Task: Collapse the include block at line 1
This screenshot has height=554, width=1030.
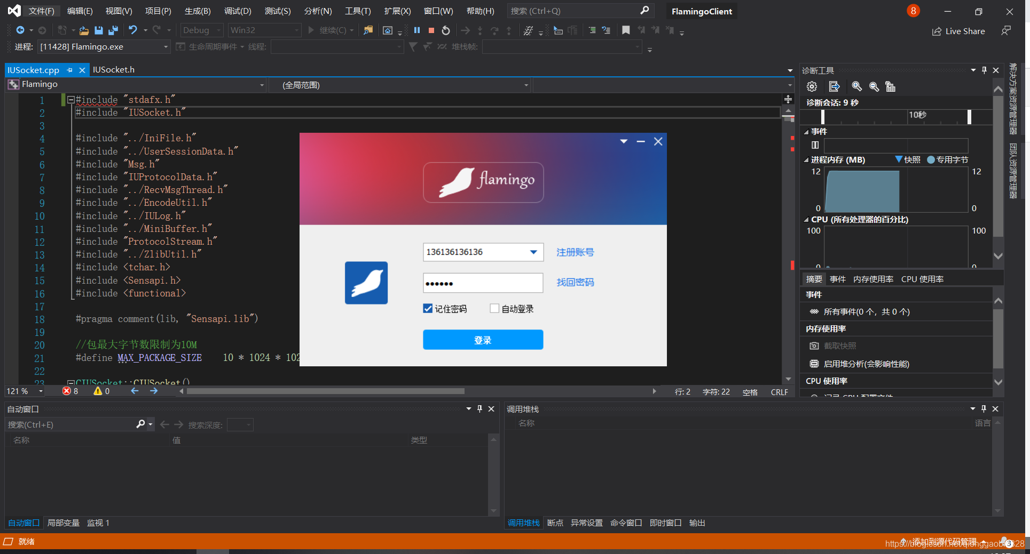Action: point(70,100)
